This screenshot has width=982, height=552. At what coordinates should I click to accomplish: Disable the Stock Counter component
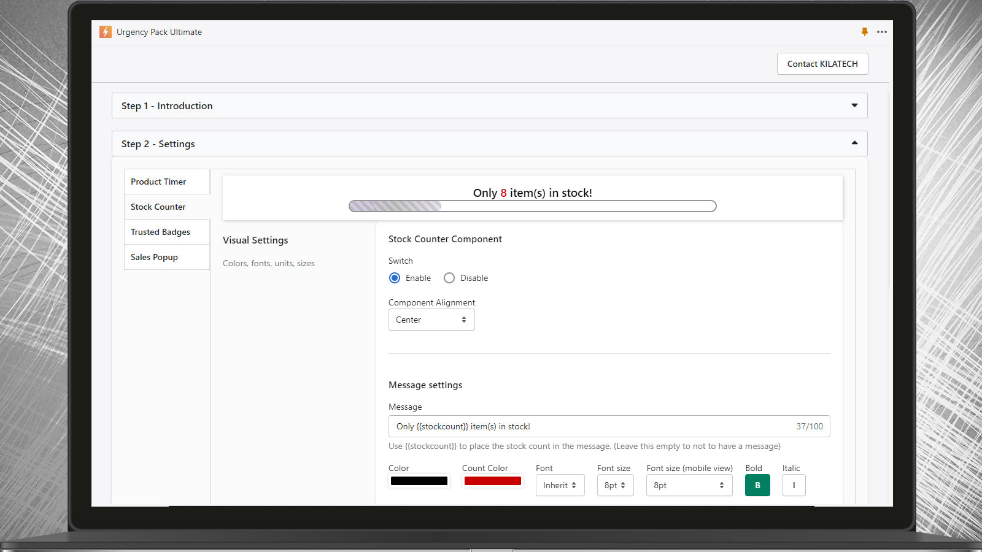pyautogui.click(x=449, y=278)
